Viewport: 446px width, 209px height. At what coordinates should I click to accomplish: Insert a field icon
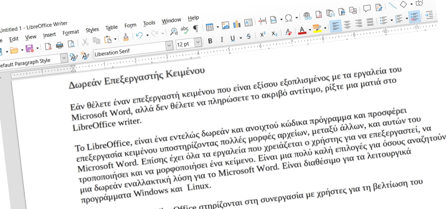[x=273, y=20]
